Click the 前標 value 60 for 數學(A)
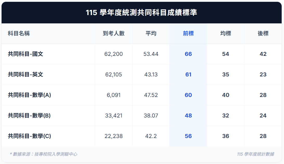 coord(188,95)
